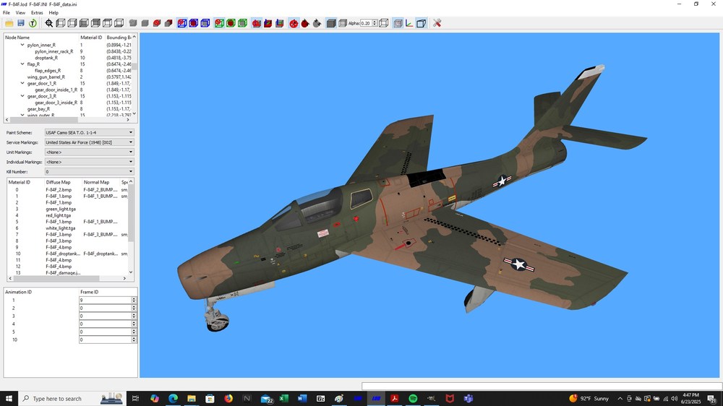Click the Material ID header in the node tree

(91, 38)
